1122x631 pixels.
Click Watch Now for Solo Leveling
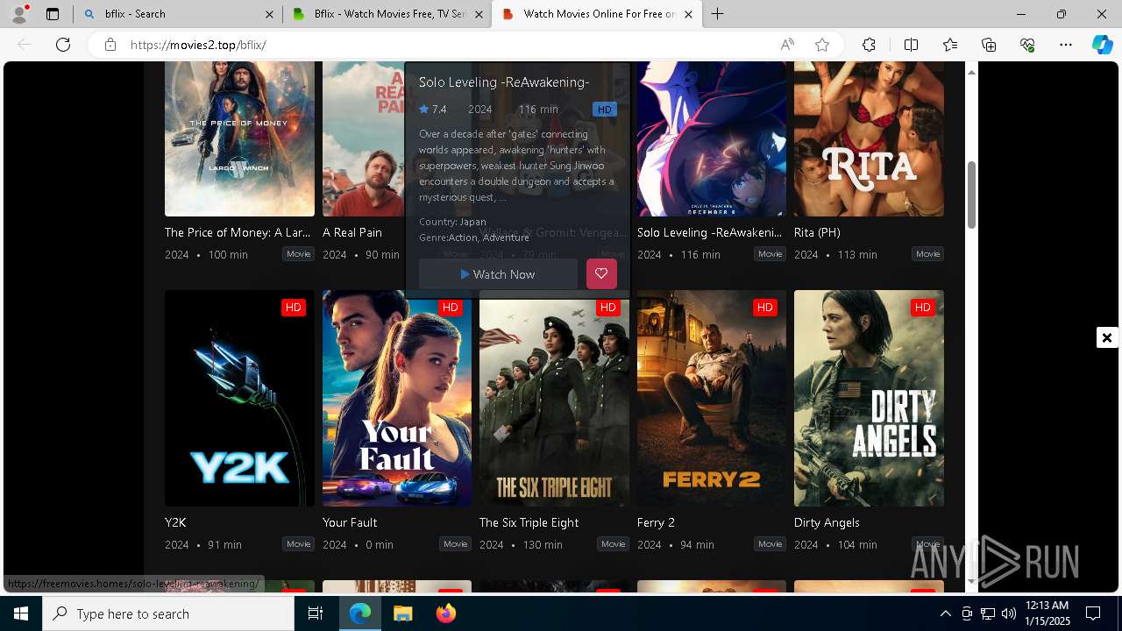tap(498, 274)
